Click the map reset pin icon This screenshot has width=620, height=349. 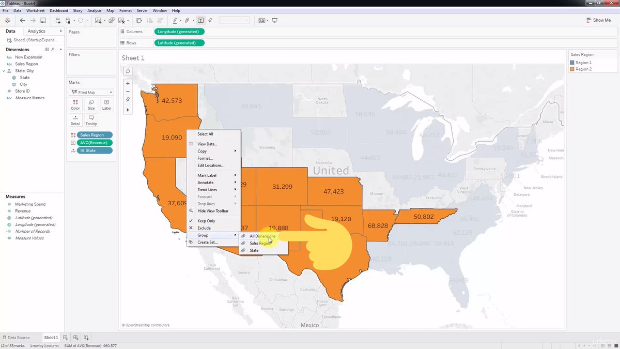click(128, 99)
